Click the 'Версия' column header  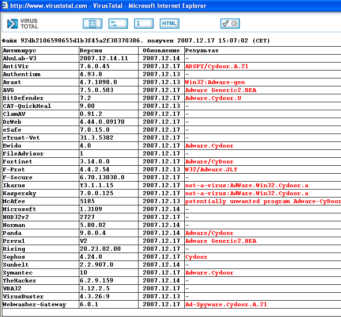click(91, 51)
